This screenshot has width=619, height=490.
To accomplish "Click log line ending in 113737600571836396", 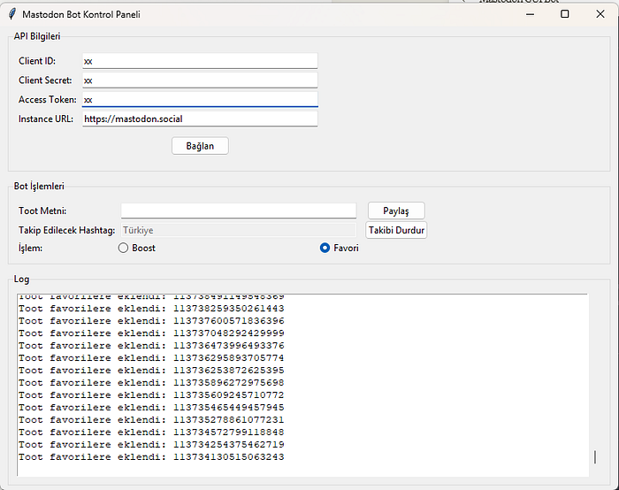I will 151,320.
